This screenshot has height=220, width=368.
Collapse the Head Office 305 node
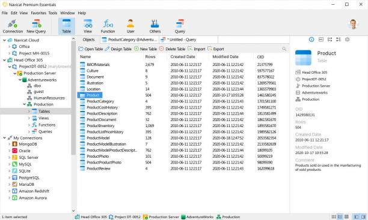pos(4,60)
